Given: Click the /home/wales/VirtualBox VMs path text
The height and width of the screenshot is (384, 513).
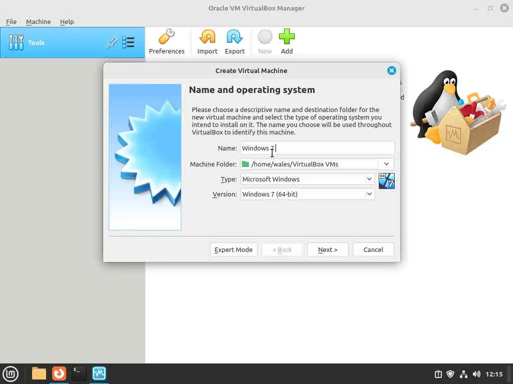Looking at the screenshot, I should [x=295, y=164].
